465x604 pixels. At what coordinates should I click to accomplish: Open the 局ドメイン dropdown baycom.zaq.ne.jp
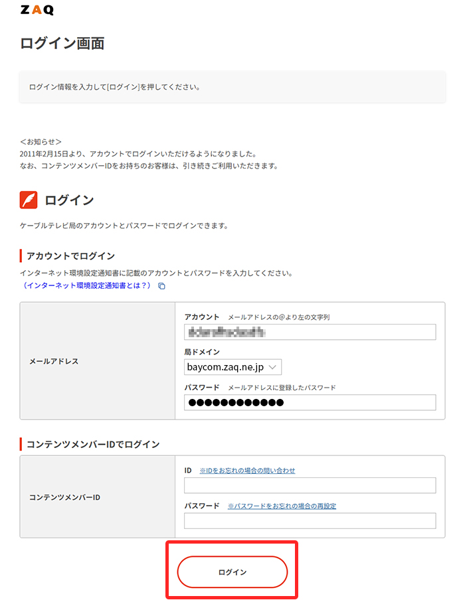(233, 367)
